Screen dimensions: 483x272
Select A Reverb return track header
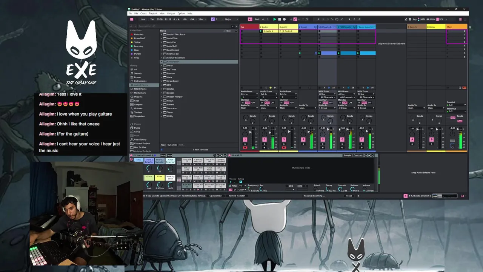(x=417, y=27)
